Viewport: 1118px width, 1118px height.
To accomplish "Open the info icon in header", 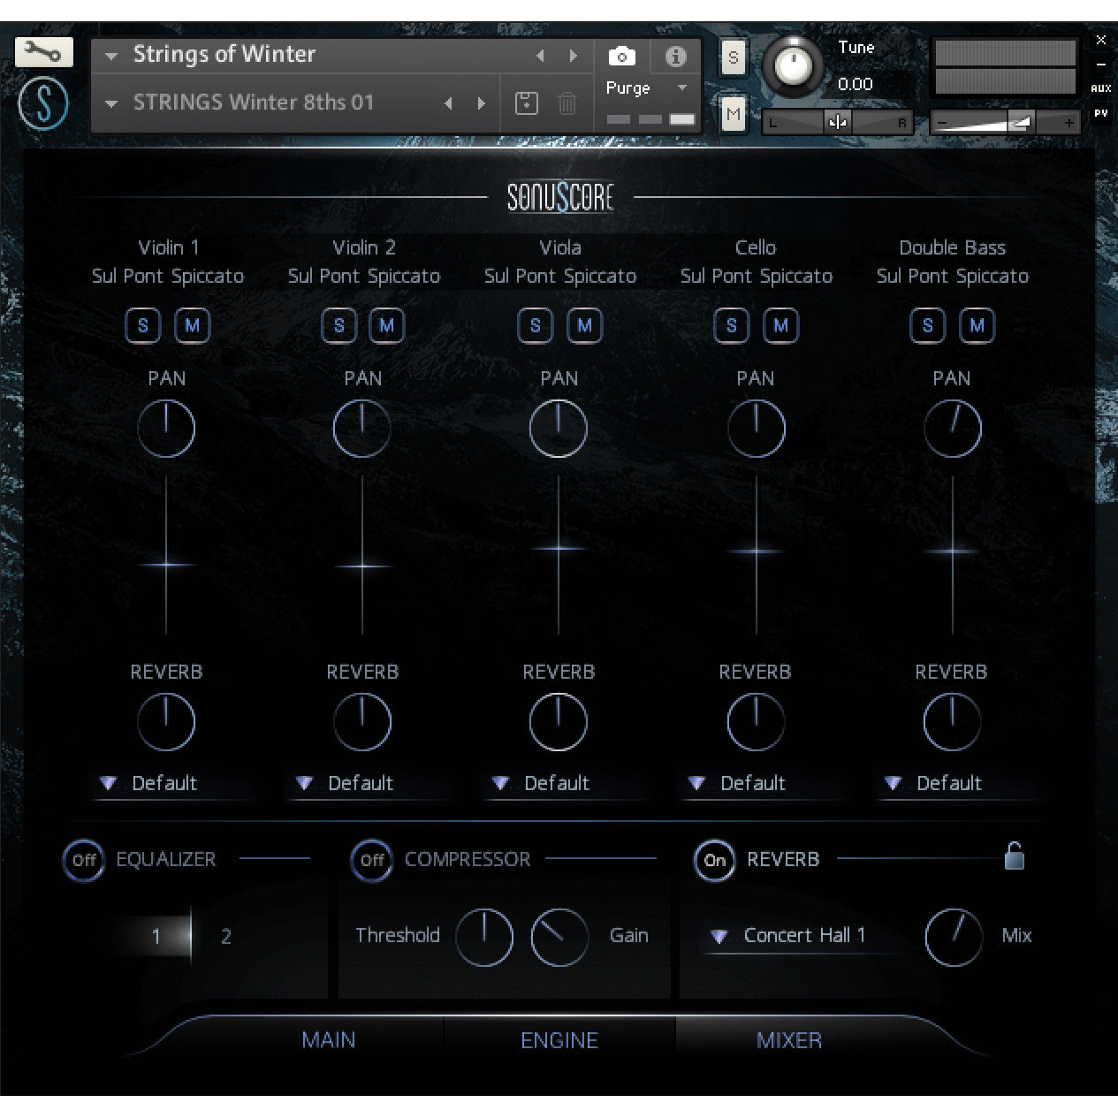I will 675,57.
